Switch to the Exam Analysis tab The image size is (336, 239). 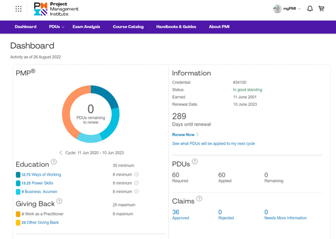pyautogui.click(x=86, y=27)
